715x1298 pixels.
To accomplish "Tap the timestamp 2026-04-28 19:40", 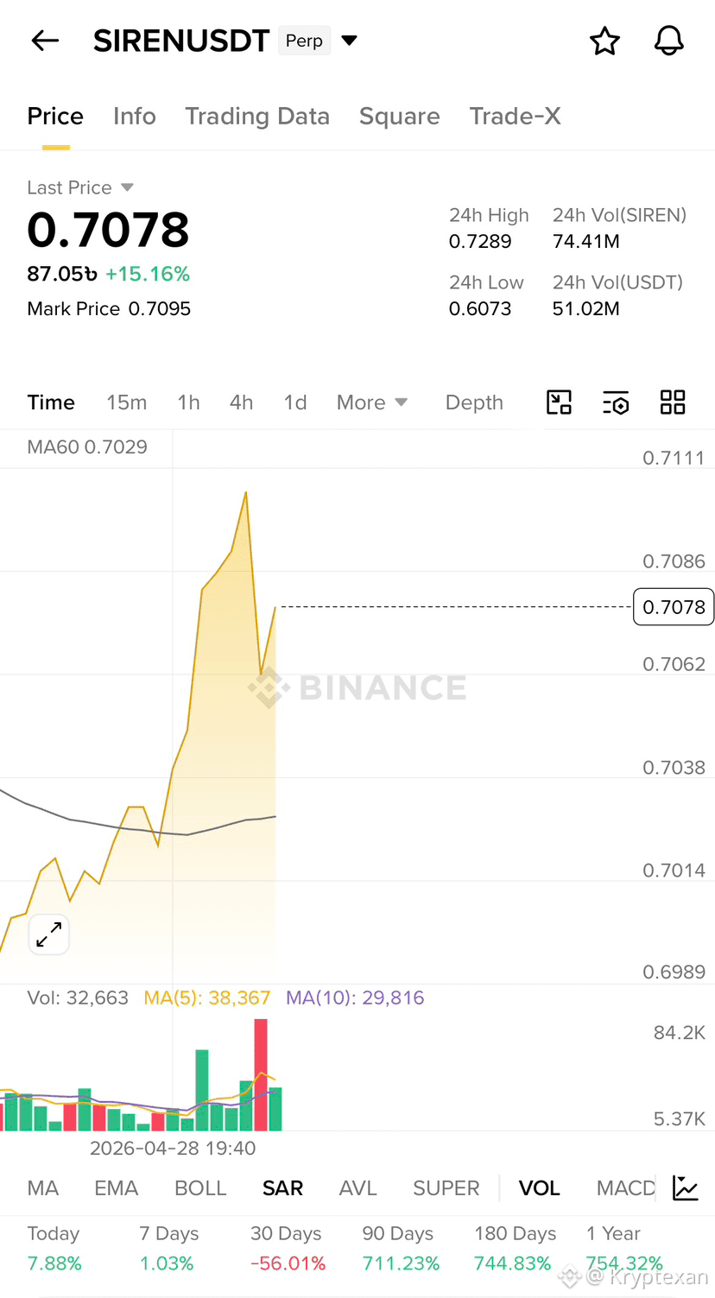I will tap(173, 1149).
